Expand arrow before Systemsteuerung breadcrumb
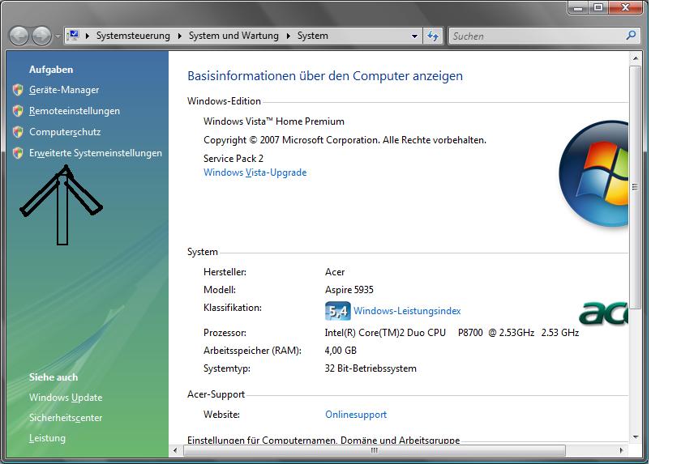Screen dimensions: 681x464 (x=88, y=36)
